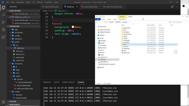Switch to the Problems panel tab
189x106 pixels.
pos(47,82)
